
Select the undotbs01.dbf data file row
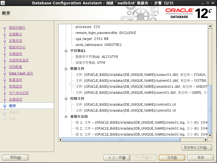click(141, 87)
